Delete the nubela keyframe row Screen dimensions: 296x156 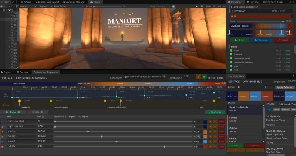(x=221, y=146)
